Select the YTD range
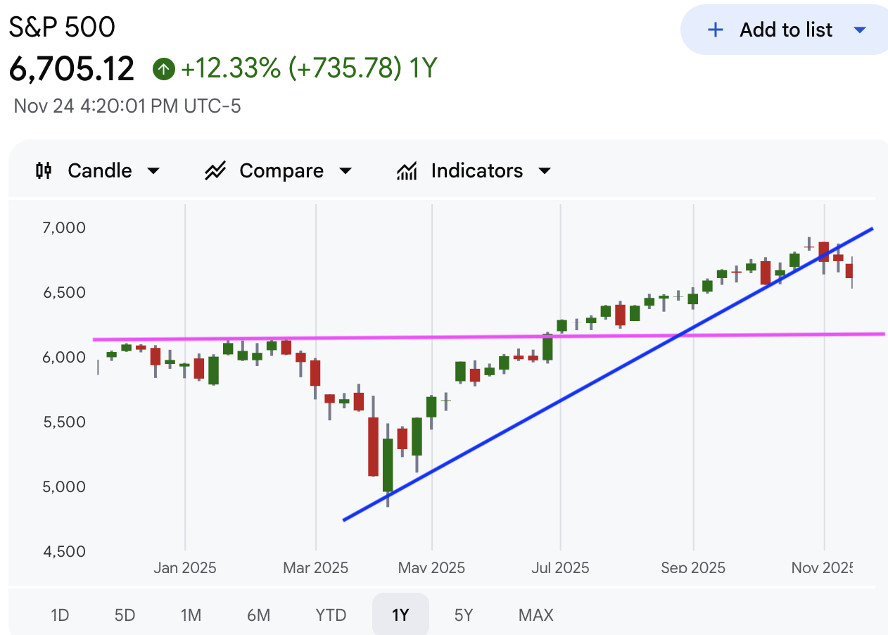The height and width of the screenshot is (635, 888). 331,615
